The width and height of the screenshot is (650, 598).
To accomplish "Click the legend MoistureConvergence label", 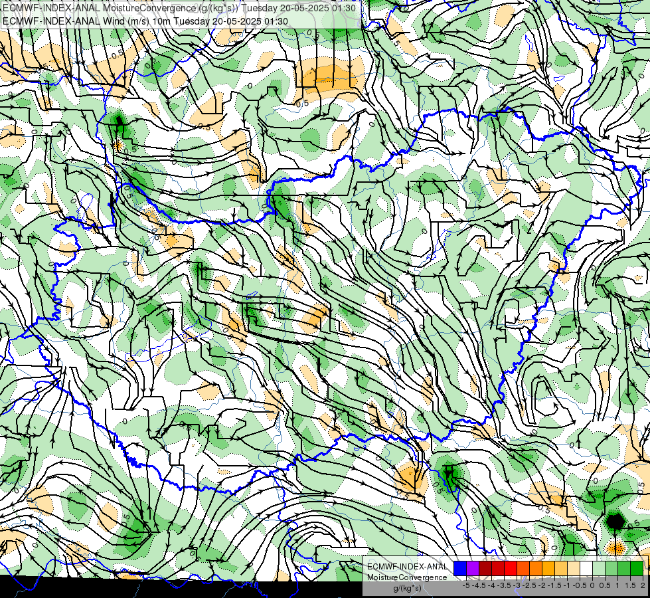I will [x=407, y=577].
